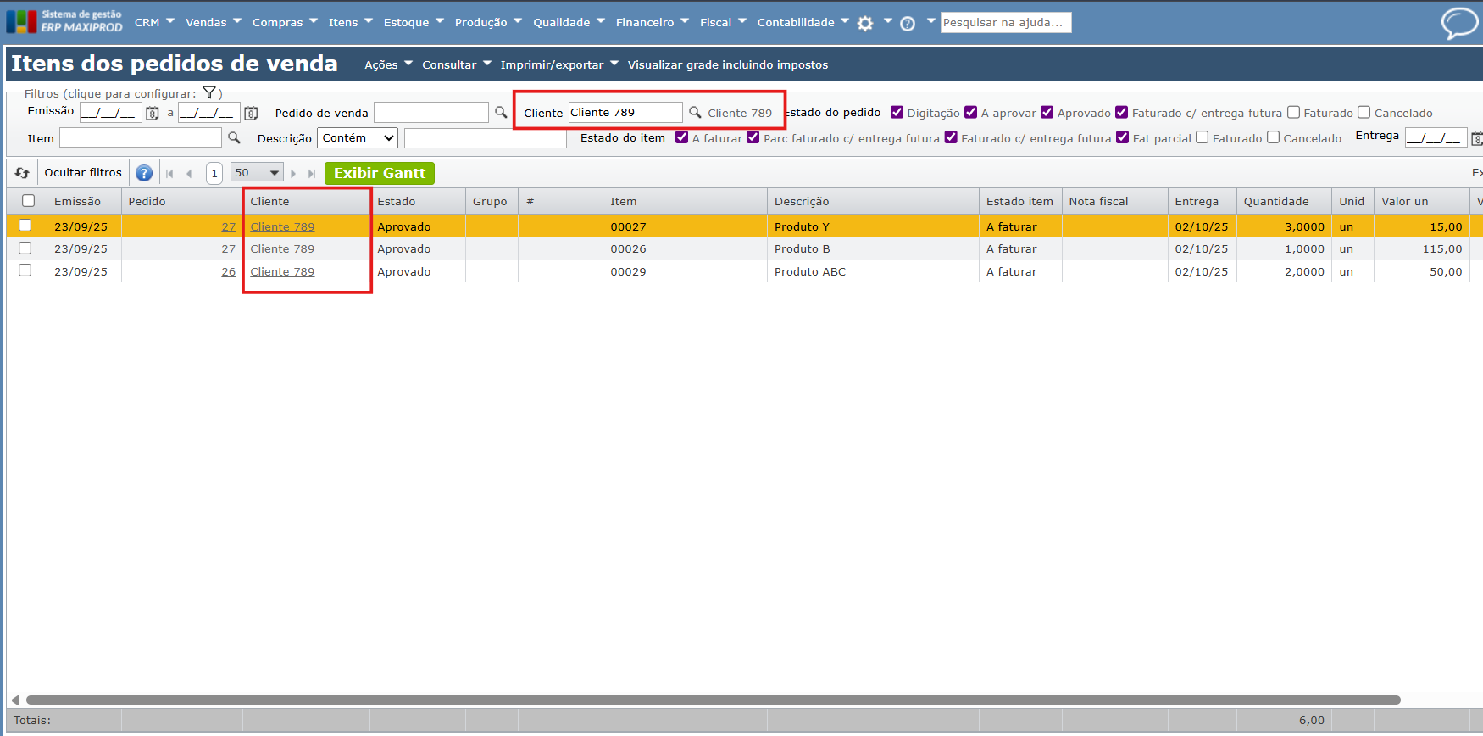1483x736 pixels.
Task: Expand the Fiscal menu
Action: tap(723, 22)
